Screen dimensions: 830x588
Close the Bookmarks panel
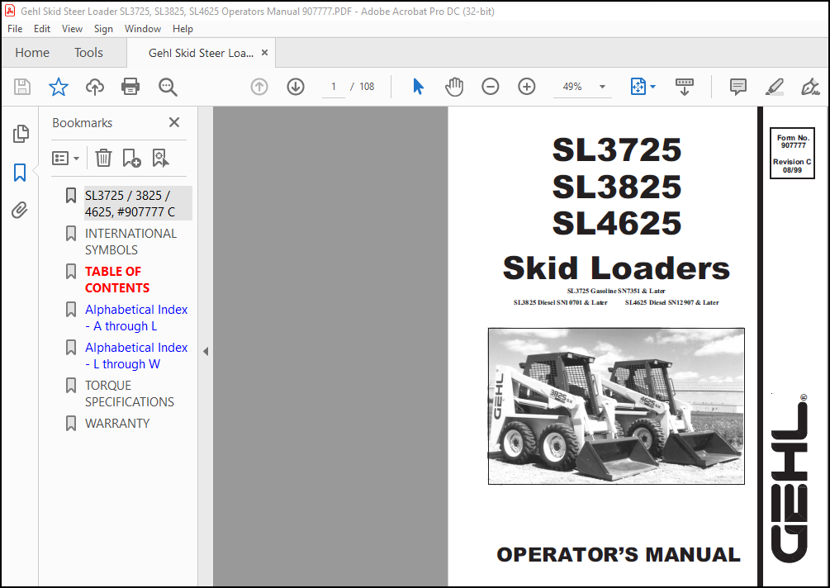174,122
